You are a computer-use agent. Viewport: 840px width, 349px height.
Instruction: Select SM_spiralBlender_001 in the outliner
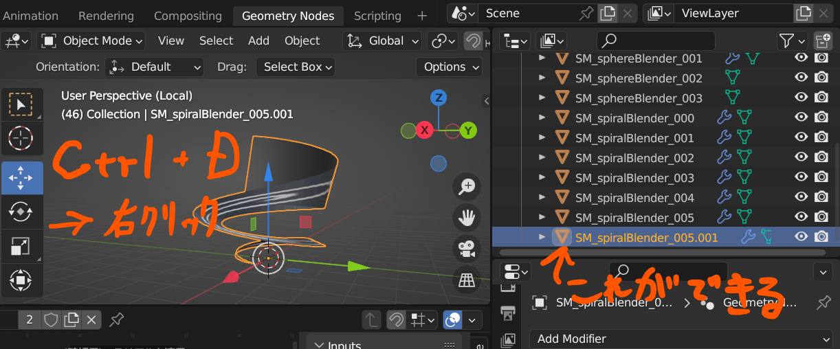tap(634, 138)
